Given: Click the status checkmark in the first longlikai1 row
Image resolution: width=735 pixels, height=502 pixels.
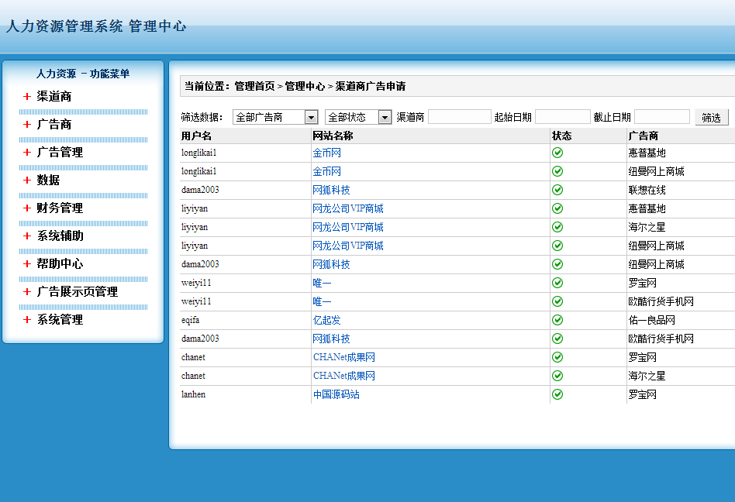Looking at the screenshot, I should point(557,153).
